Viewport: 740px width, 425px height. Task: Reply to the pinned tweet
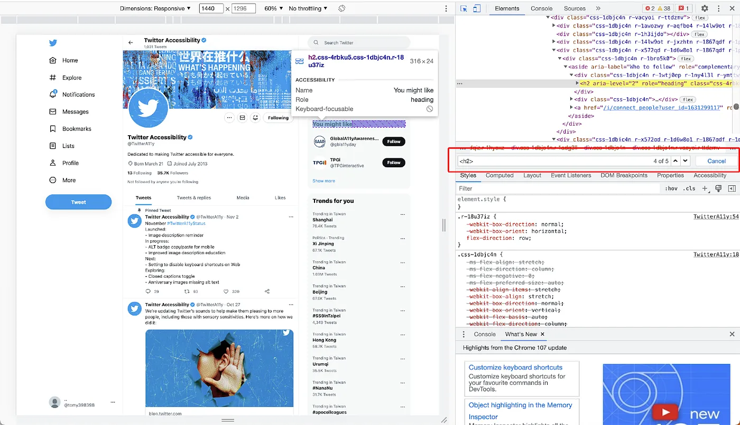(x=148, y=291)
